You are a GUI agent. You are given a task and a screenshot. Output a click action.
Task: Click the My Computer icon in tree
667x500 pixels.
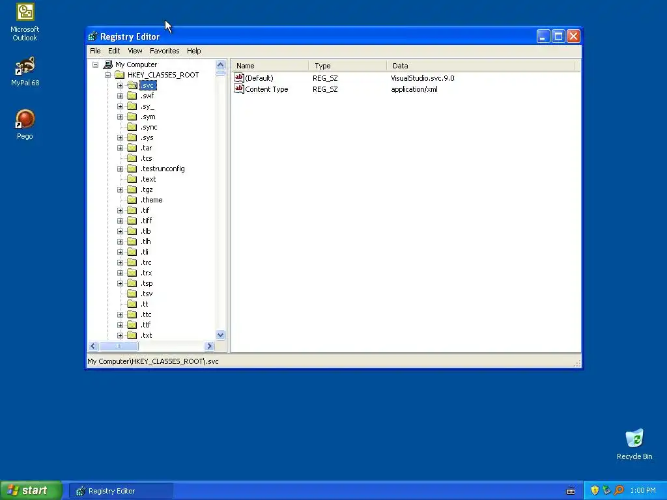pyautogui.click(x=108, y=64)
